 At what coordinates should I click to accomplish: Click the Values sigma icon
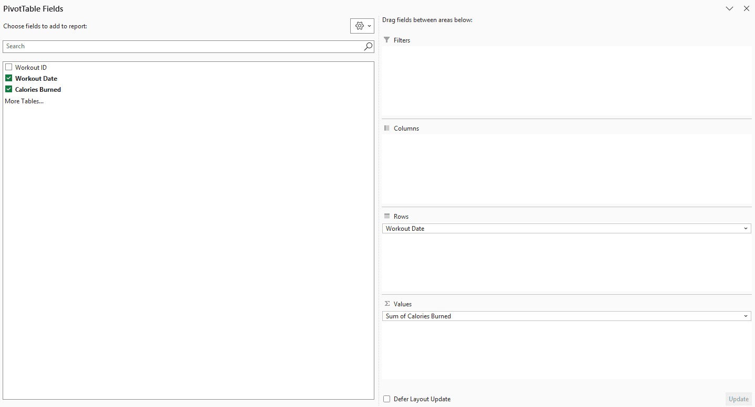387,304
